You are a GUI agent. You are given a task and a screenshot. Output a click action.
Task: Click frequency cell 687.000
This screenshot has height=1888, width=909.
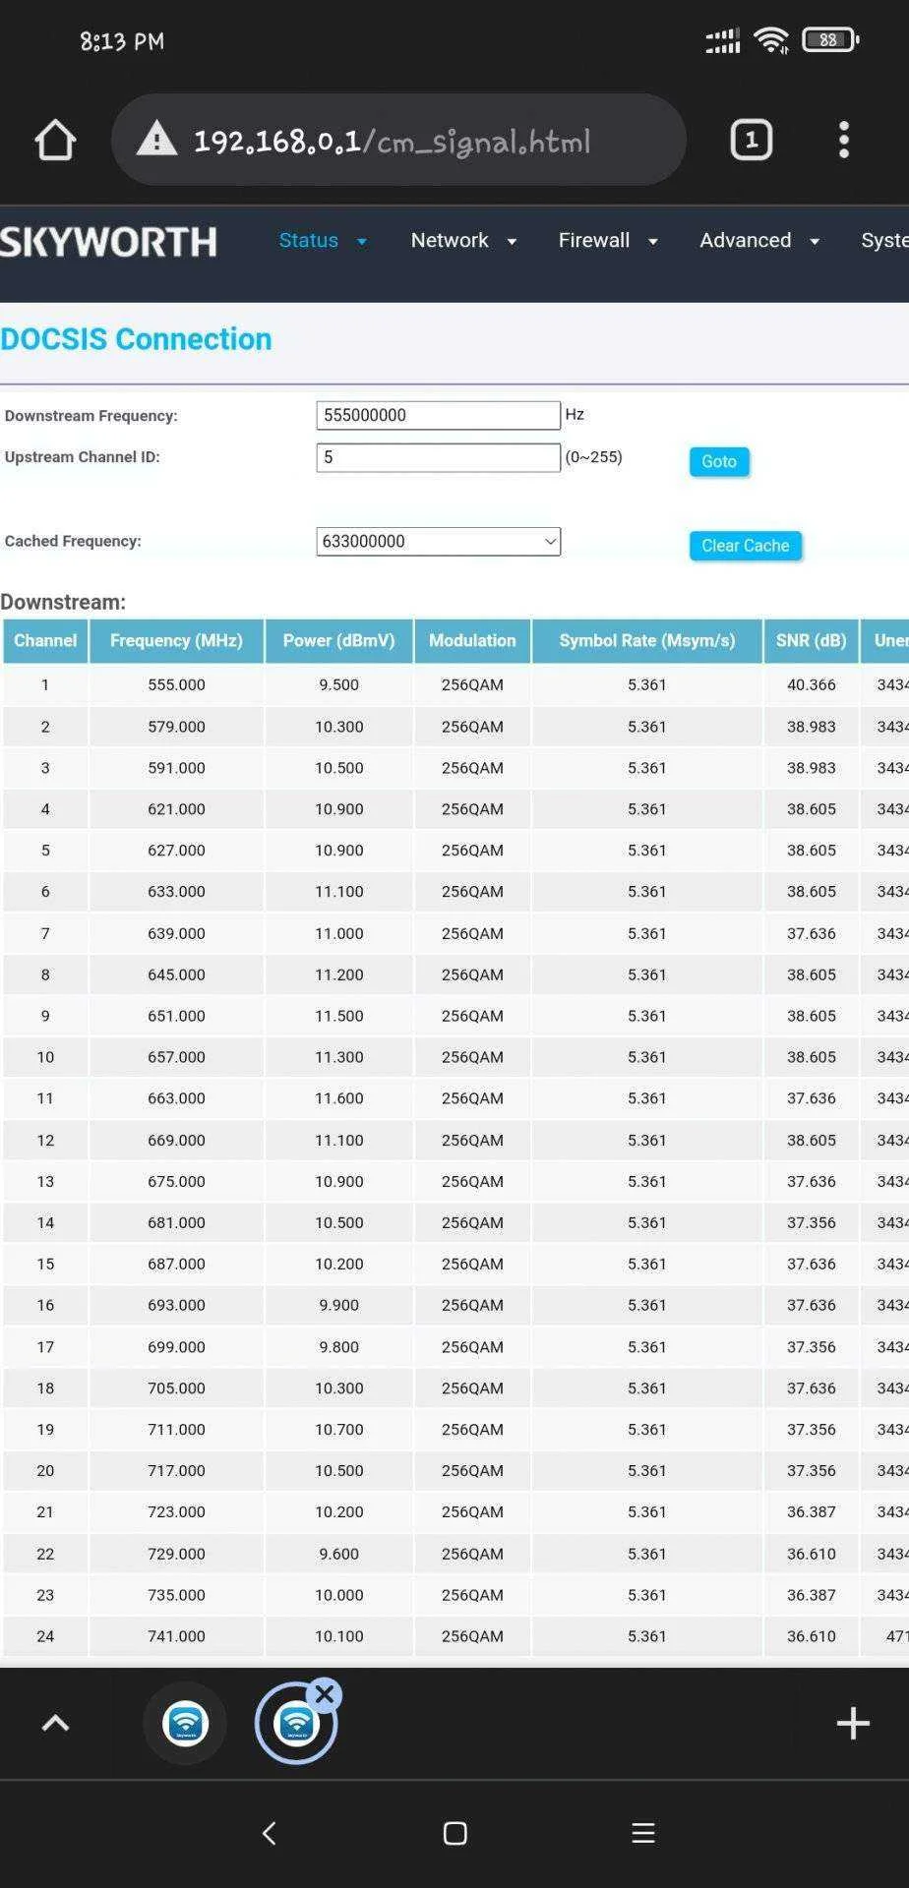[x=176, y=1264]
